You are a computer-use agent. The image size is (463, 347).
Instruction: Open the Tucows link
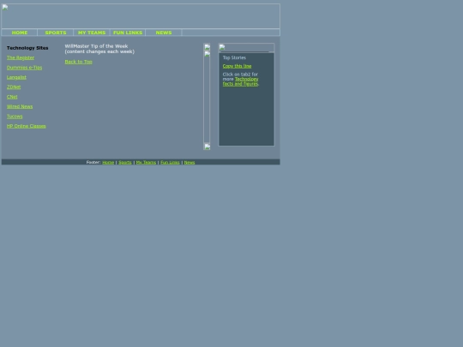pos(15,117)
